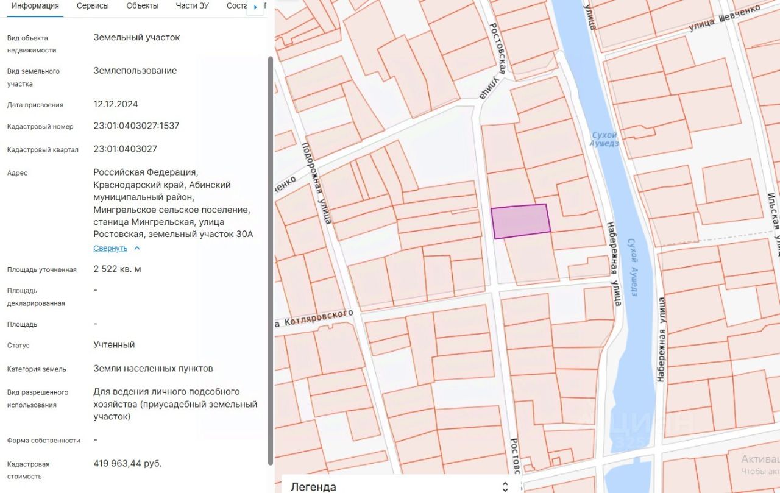Click the value Землепользование
This screenshot has height=493, width=780.
(135, 71)
